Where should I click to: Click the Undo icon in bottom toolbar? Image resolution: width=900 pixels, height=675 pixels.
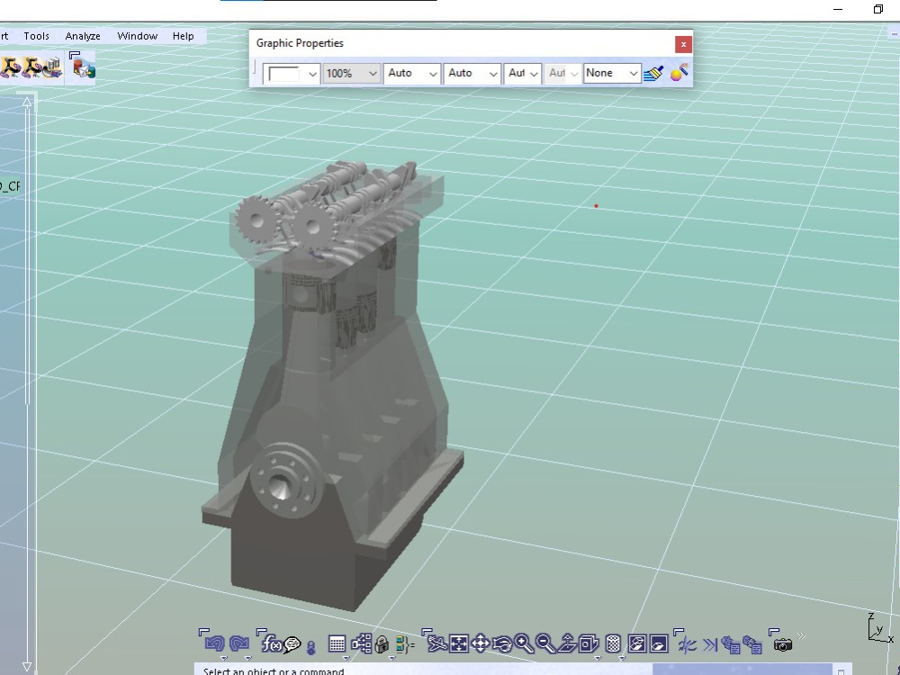point(214,644)
